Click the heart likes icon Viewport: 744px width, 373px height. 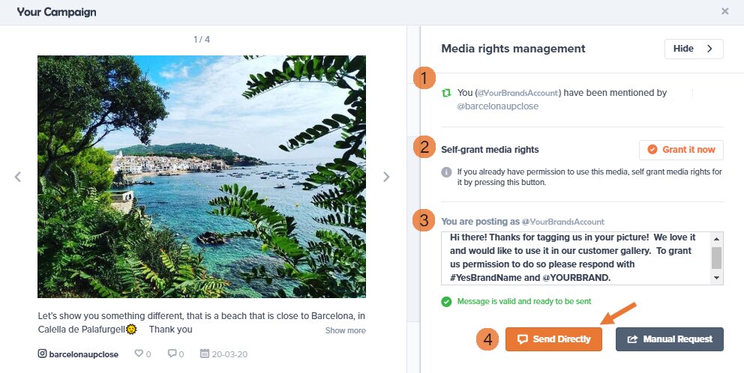138,354
